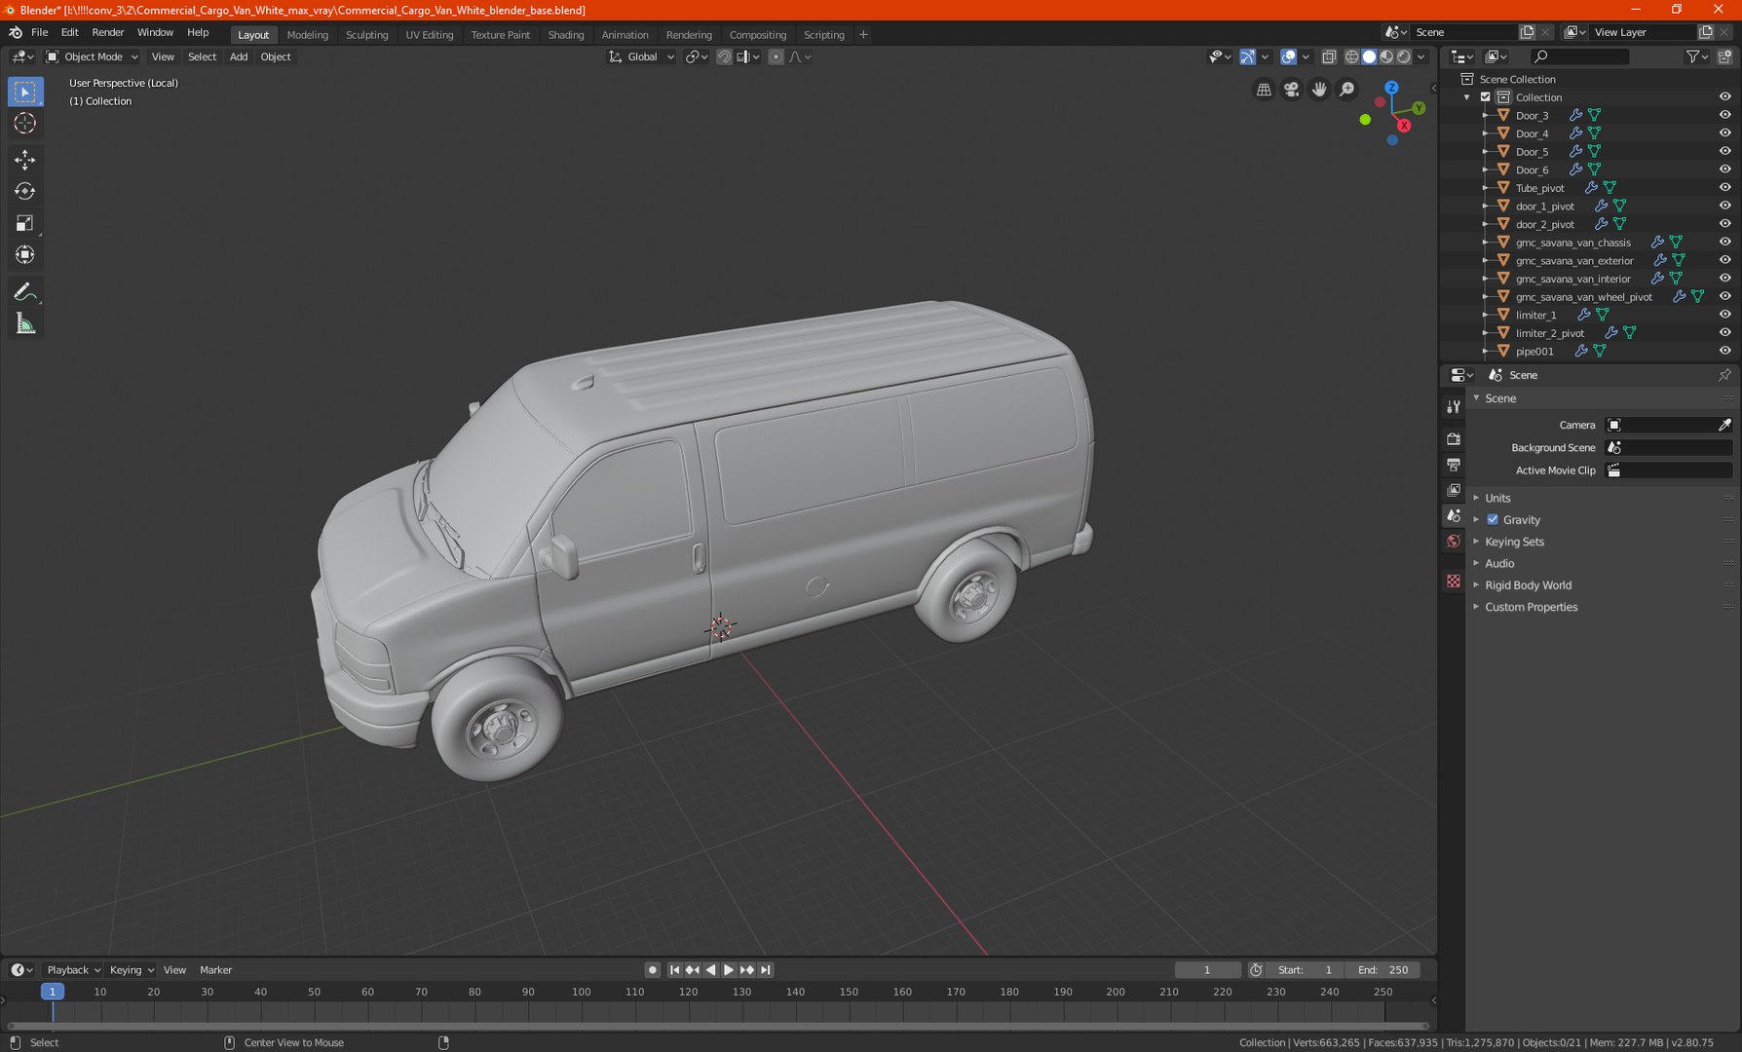Screen dimensions: 1742x1052
Task: Select the Measure ruler tool
Action: tap(25, 323)
